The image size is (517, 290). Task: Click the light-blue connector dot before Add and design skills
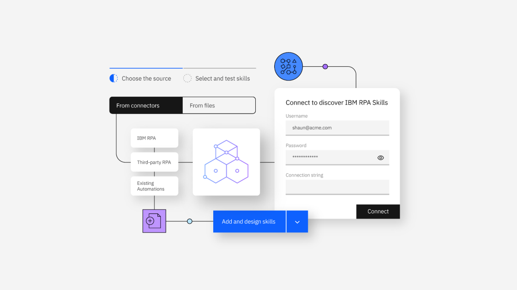coord(190,221)
